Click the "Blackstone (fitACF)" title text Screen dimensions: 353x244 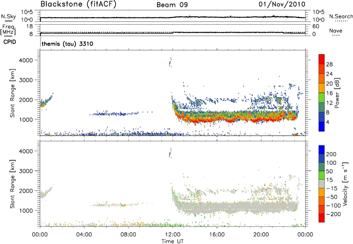pos(79,4)
